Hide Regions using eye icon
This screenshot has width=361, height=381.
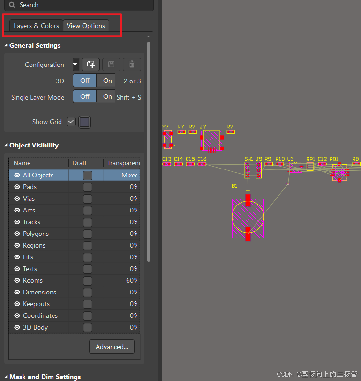coord(17,245)
